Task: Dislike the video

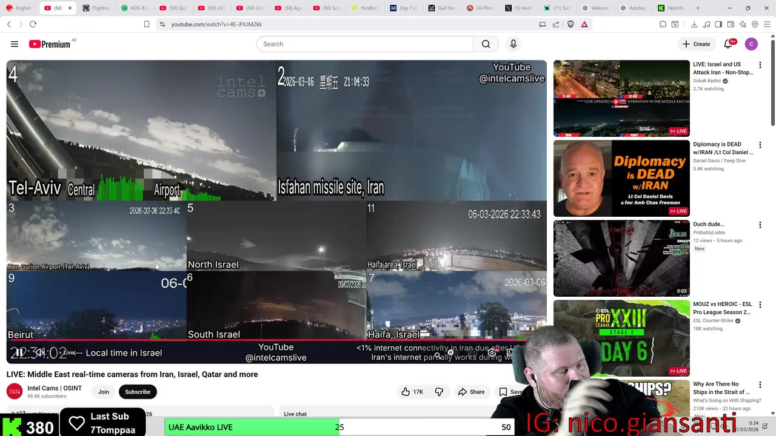Action: point(439,392)
